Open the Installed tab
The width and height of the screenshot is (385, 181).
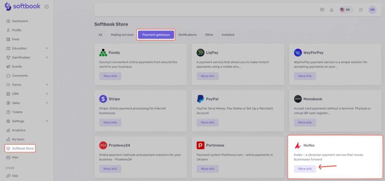[228, 35]
